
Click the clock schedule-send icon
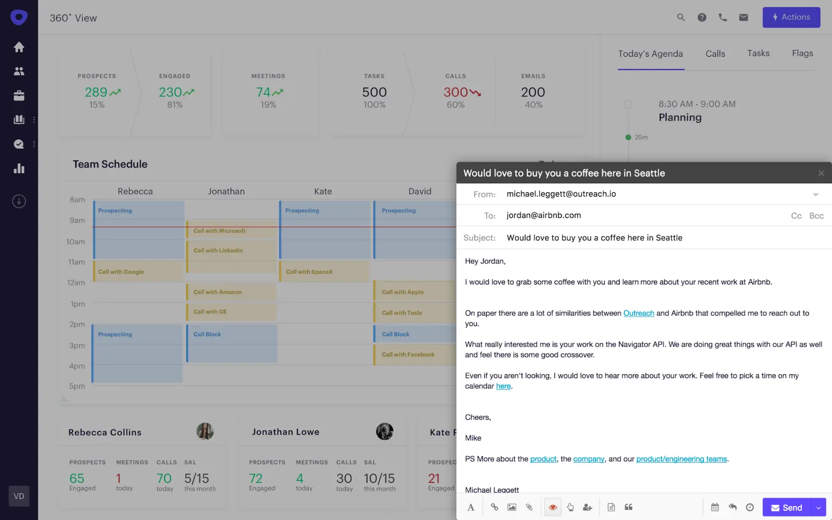point(750,507)
